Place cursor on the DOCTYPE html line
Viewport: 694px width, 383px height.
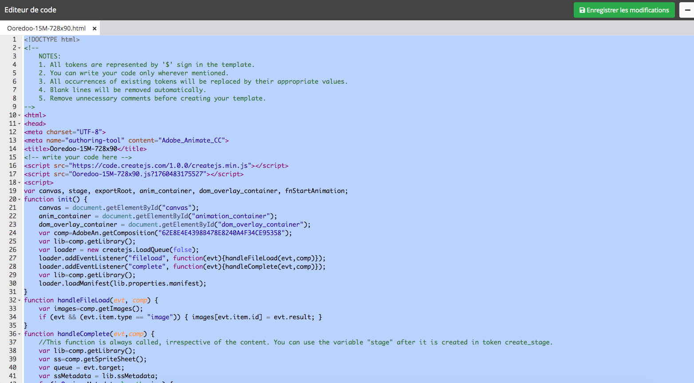52,39
